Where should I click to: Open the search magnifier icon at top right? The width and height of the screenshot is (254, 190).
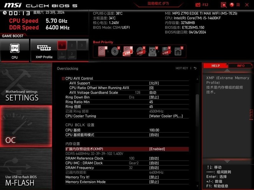(x=224, y=5)
